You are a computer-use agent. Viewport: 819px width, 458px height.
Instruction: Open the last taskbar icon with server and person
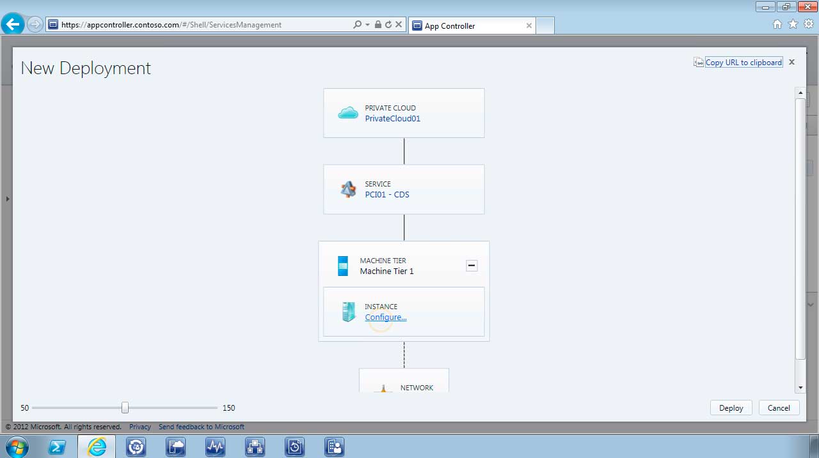click(x=334, y=447)
